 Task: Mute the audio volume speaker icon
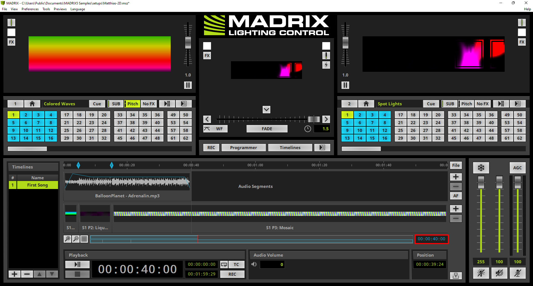254,264
